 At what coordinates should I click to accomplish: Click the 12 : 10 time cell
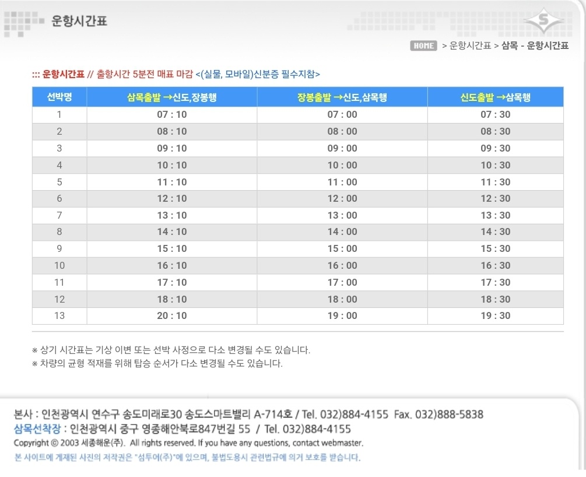(172, 198)
